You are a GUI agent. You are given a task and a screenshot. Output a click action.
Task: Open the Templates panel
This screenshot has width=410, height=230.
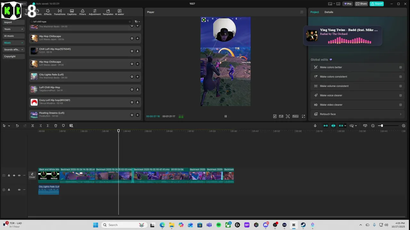point(108,12)
